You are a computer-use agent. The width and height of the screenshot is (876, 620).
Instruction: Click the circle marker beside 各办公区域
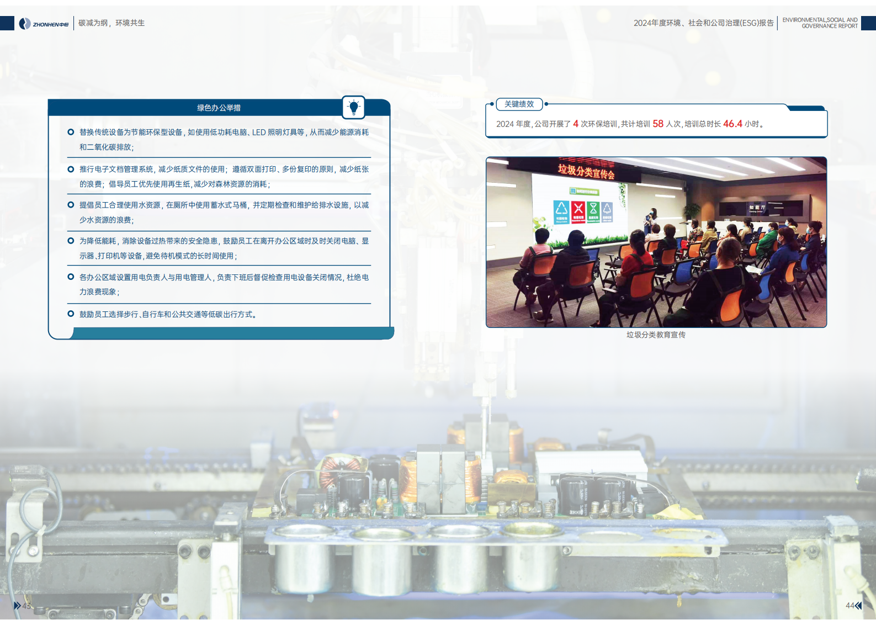(71, 277)
